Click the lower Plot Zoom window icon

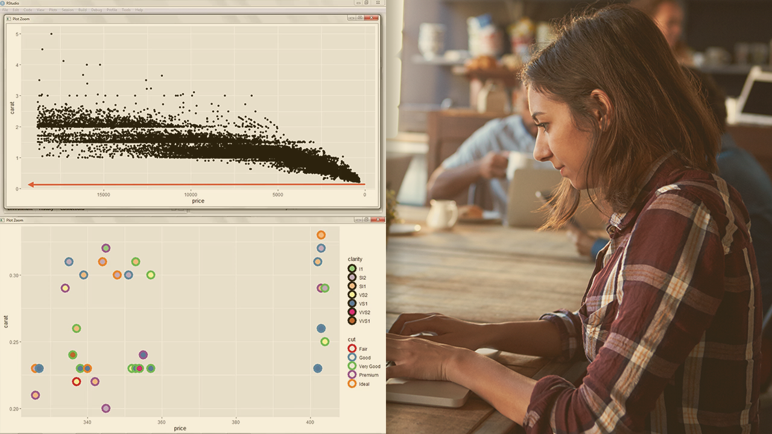tap(3, 221)
